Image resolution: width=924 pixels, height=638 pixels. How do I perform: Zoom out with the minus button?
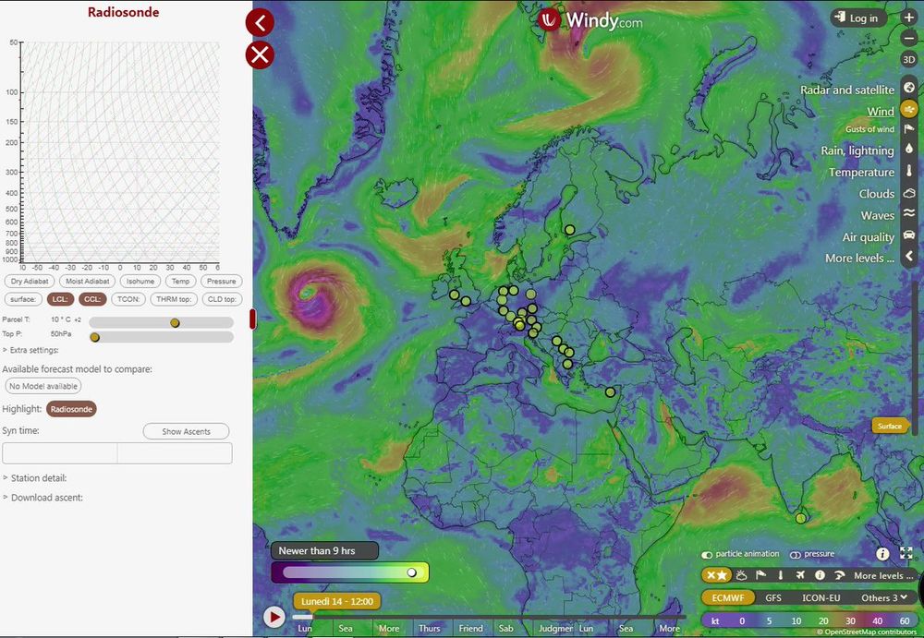[x=908, y=38]
